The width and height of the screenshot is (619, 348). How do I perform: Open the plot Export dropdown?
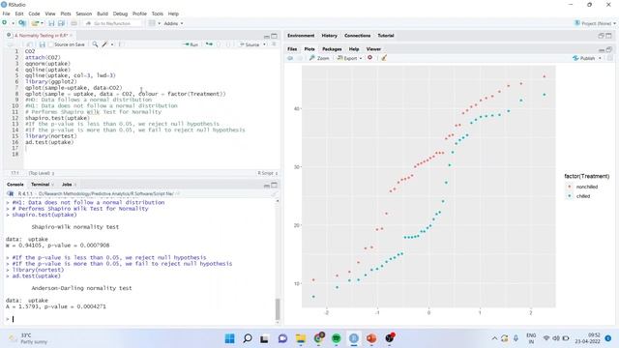[x=349, y=58]
